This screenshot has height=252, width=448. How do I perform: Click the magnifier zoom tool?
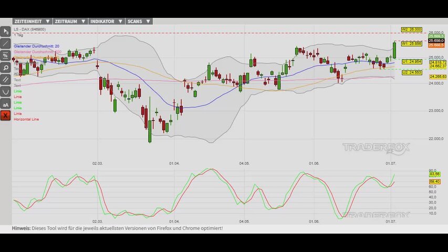5,68
